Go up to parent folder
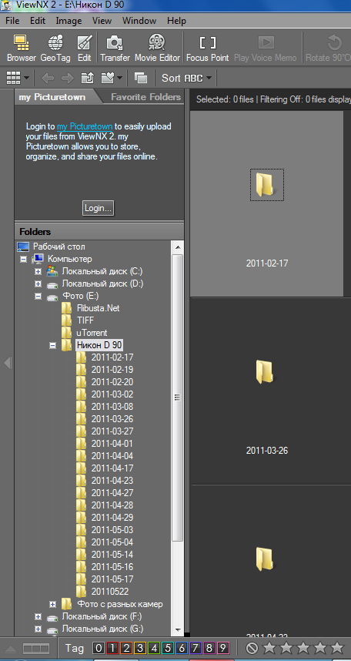The height and width of the screenshot is (661, 351). [87, 78]
